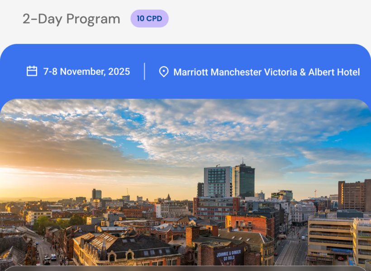Viewport: 371px width, 271px height.
Task: Click the dark overlay bar below the photo
Action: tap(185, 268)
